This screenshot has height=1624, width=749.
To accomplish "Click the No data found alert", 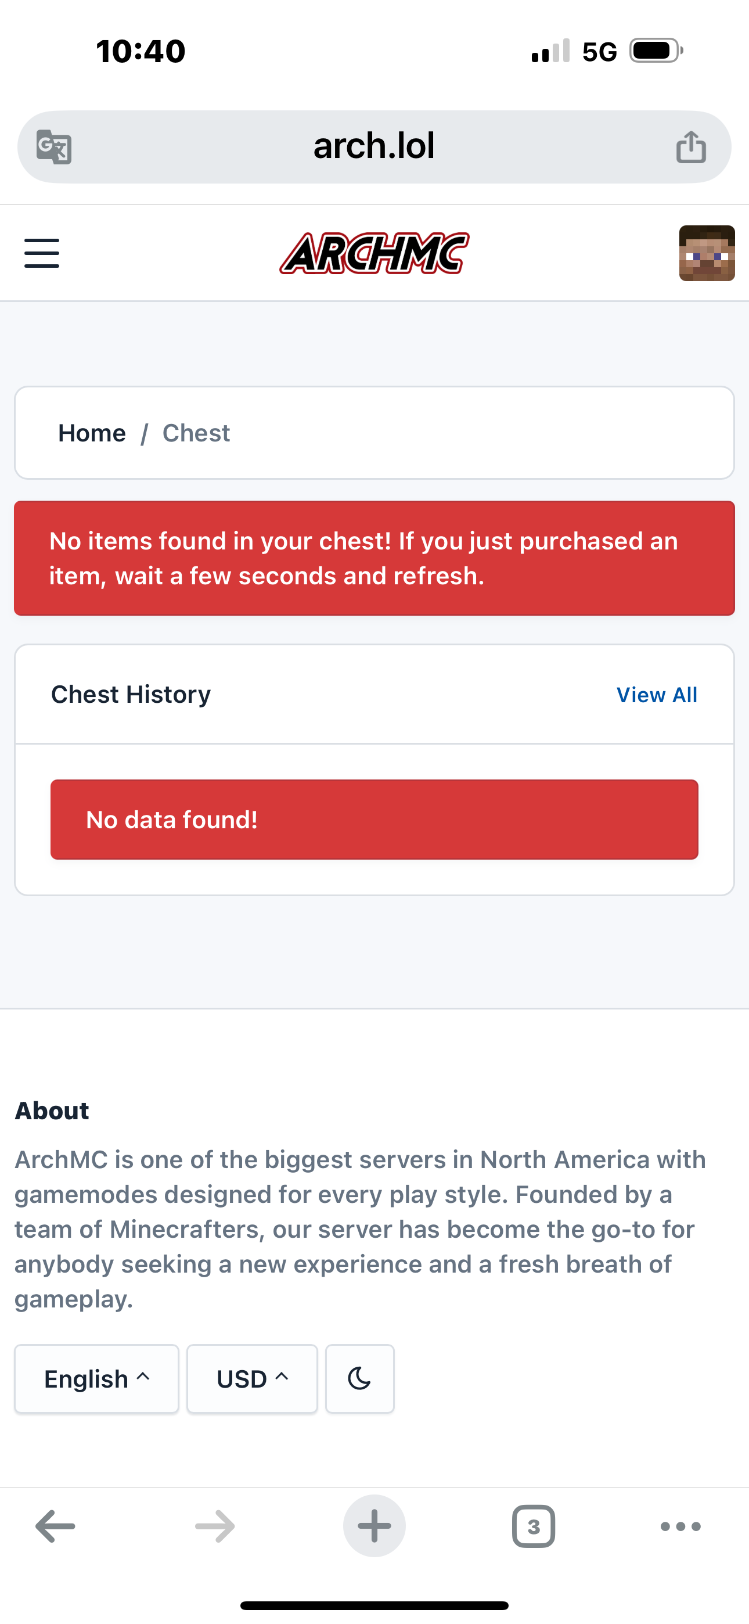I will pos(375,820).
